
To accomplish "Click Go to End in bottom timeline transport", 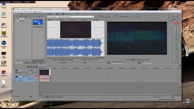I will 57,97.
